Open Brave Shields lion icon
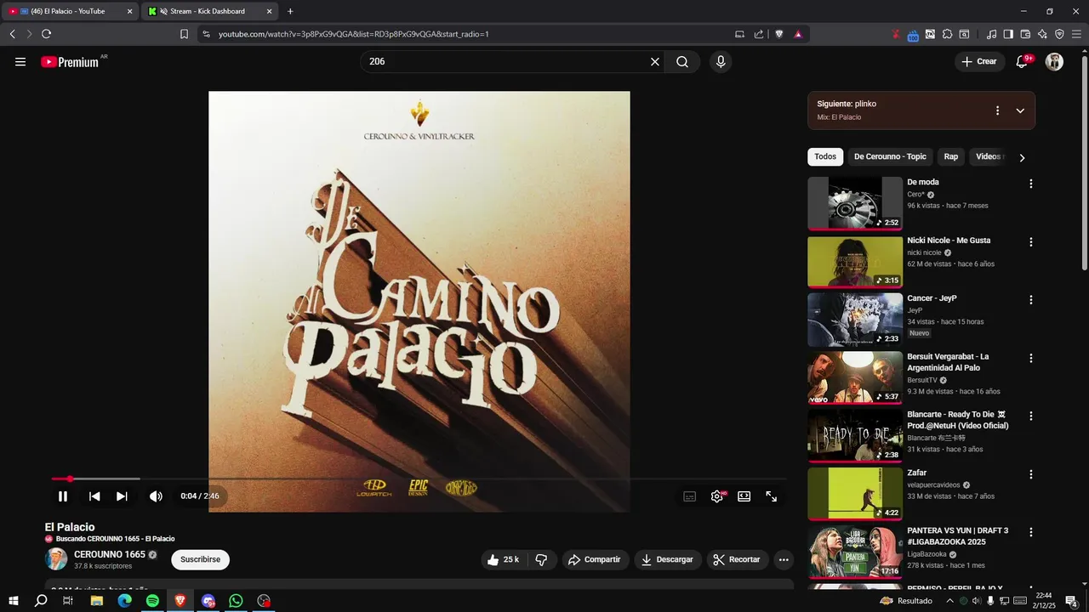This screenshot has width=1089, height=612. [x=779, y=34]
